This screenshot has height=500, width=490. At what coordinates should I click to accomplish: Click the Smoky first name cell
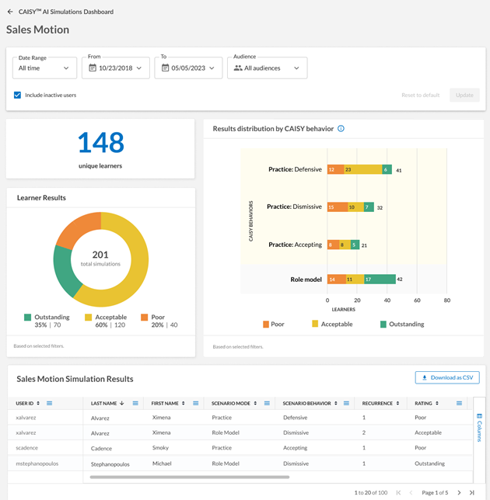point(160,448)
